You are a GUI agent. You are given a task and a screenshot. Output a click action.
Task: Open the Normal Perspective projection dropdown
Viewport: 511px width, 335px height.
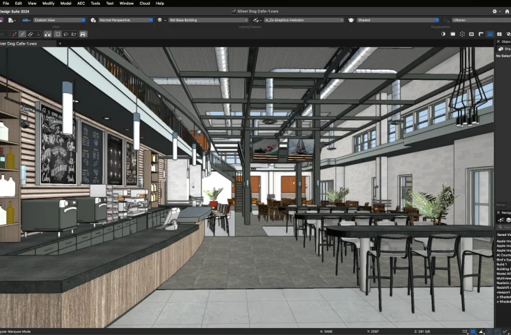125,20
